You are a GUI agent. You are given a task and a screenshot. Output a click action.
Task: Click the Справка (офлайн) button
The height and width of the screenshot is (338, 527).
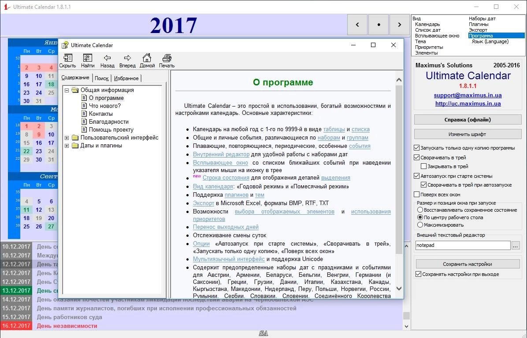pos(468,120)
